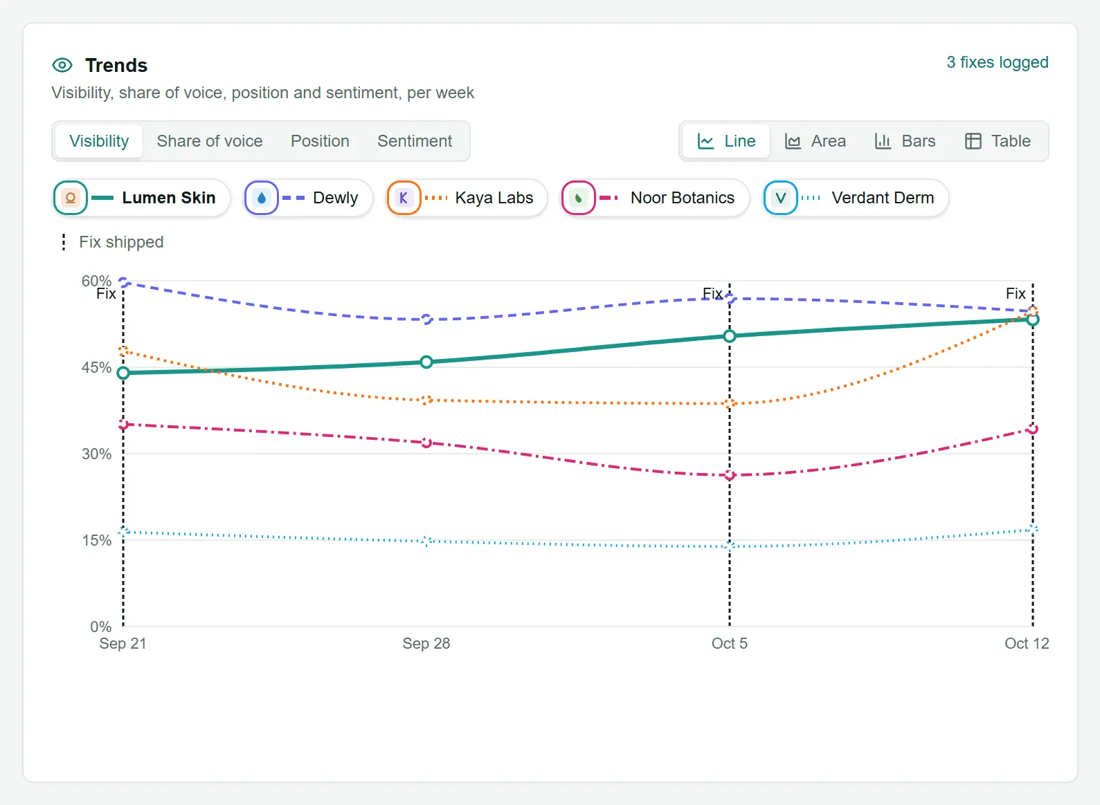Click Noor Botanics' Oct 5 data point
Screen dimensions: 1100x805
(x=730, y=475)
